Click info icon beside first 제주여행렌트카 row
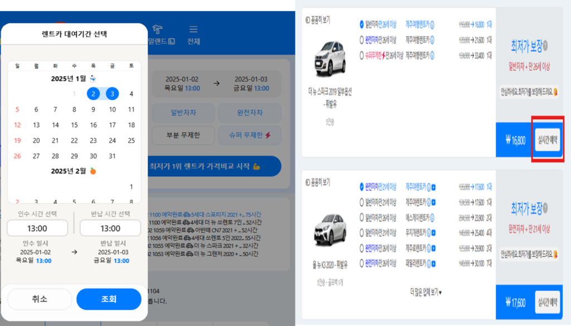This screenshot has width=571, height=326. click(433, 25)
